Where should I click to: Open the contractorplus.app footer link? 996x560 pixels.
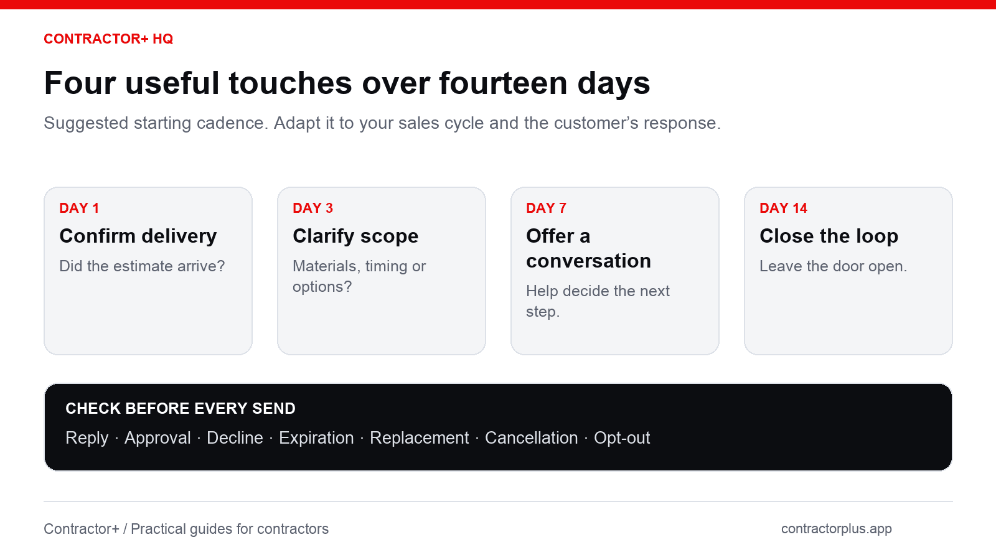pyautogui.click(x=836, y=529)
